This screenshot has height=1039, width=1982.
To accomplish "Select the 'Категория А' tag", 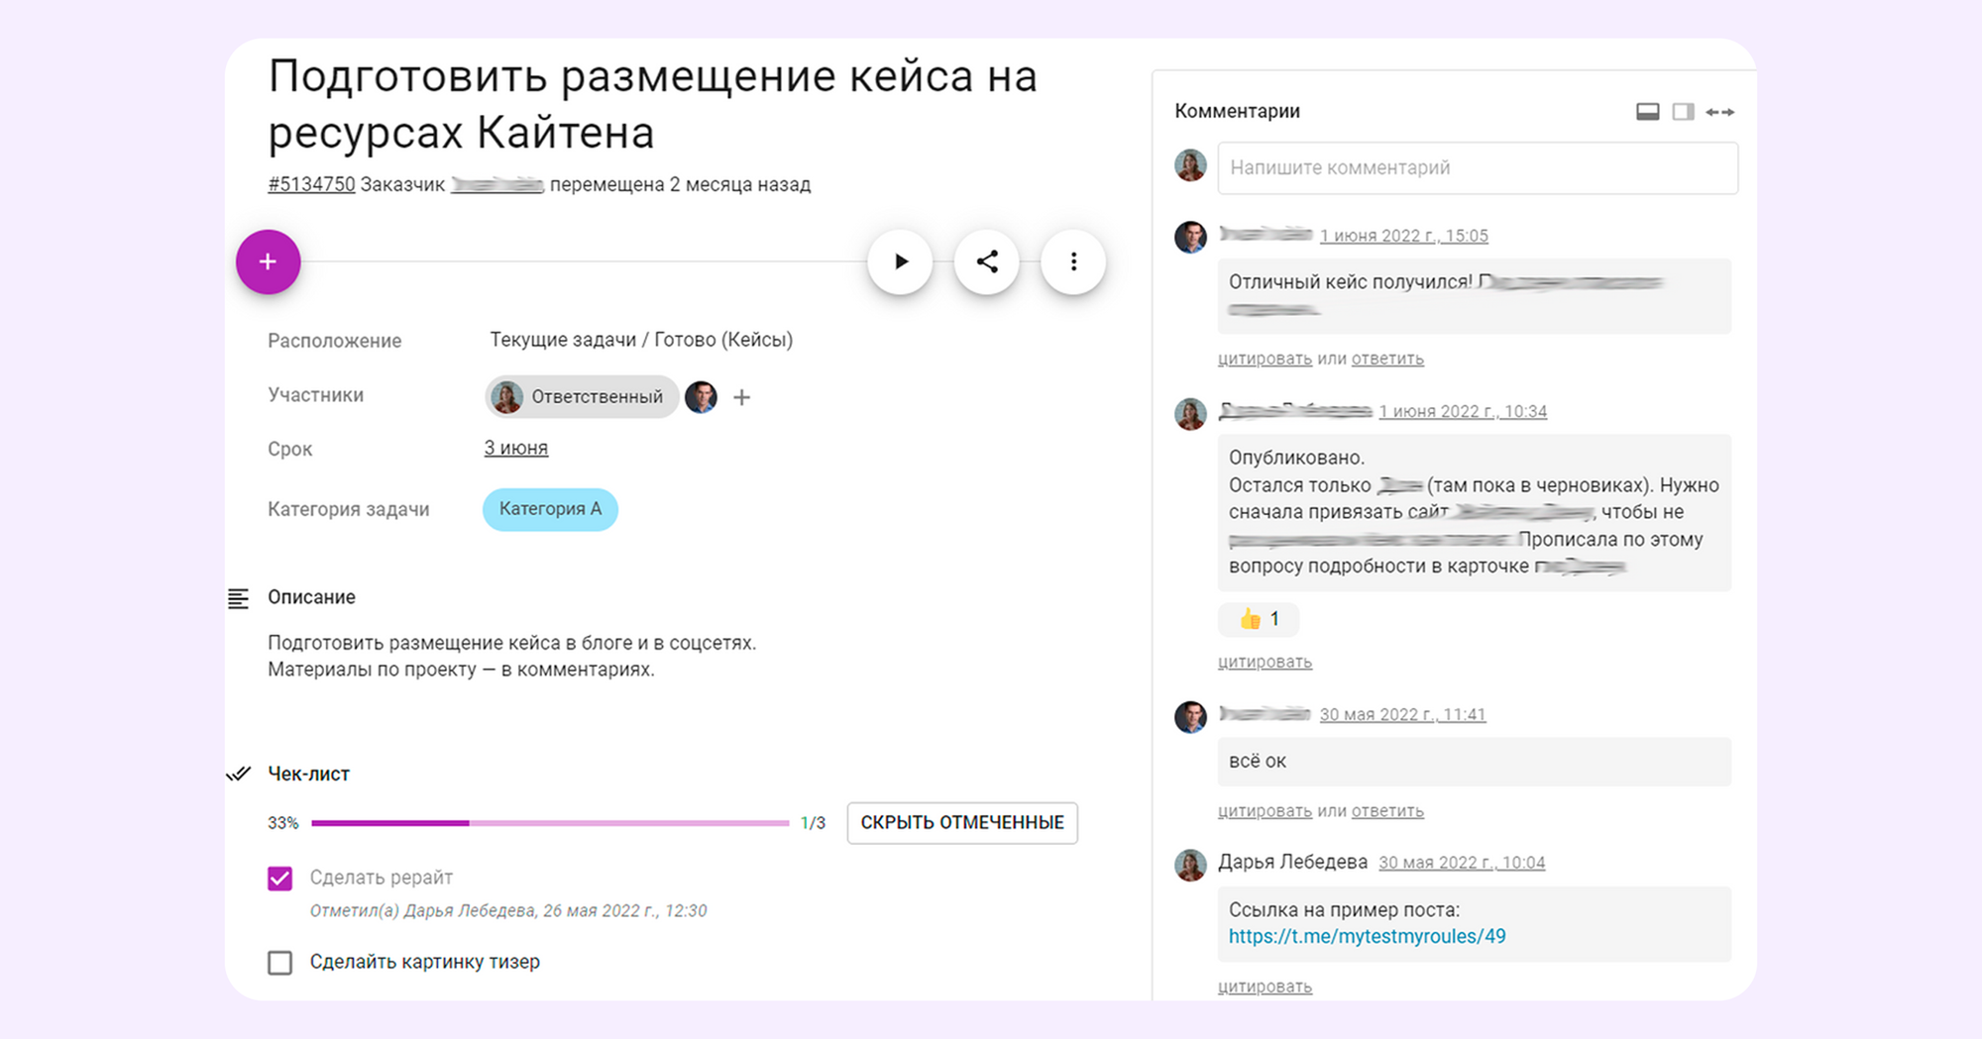I will (x=550, y=509).
